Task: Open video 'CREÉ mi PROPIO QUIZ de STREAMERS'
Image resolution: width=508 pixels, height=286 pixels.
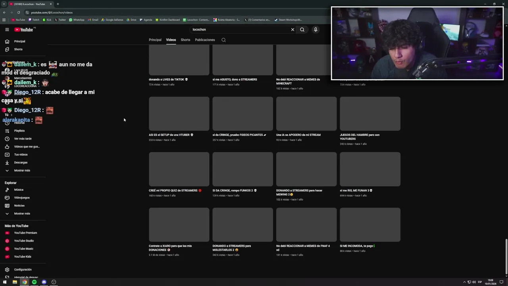Action: point(175,191)
